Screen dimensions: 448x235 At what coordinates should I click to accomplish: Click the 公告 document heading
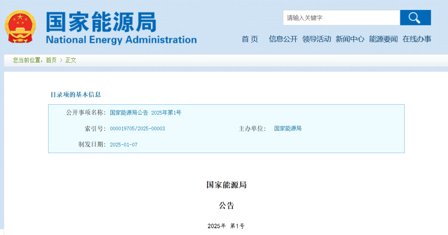[226, 206]
